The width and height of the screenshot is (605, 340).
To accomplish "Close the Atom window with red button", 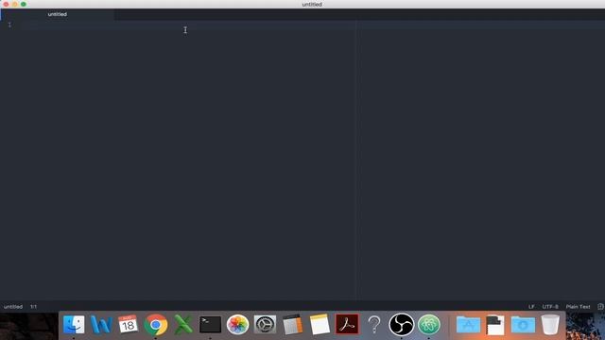I will (x=7, y=4).
